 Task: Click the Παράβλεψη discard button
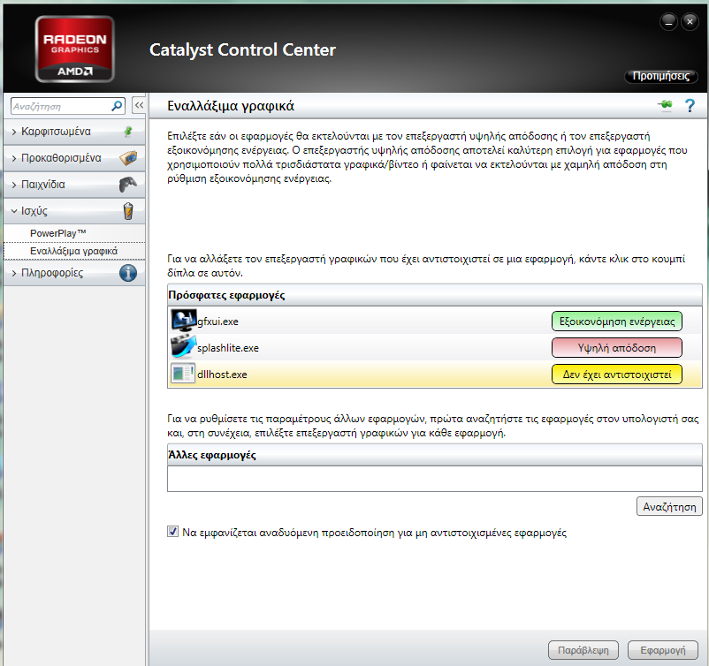(x=583, y=650)
